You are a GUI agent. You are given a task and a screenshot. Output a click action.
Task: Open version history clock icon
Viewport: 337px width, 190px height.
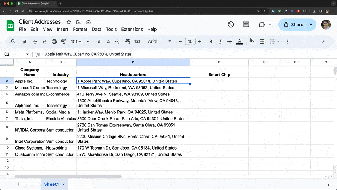click(x=231, y=25)
